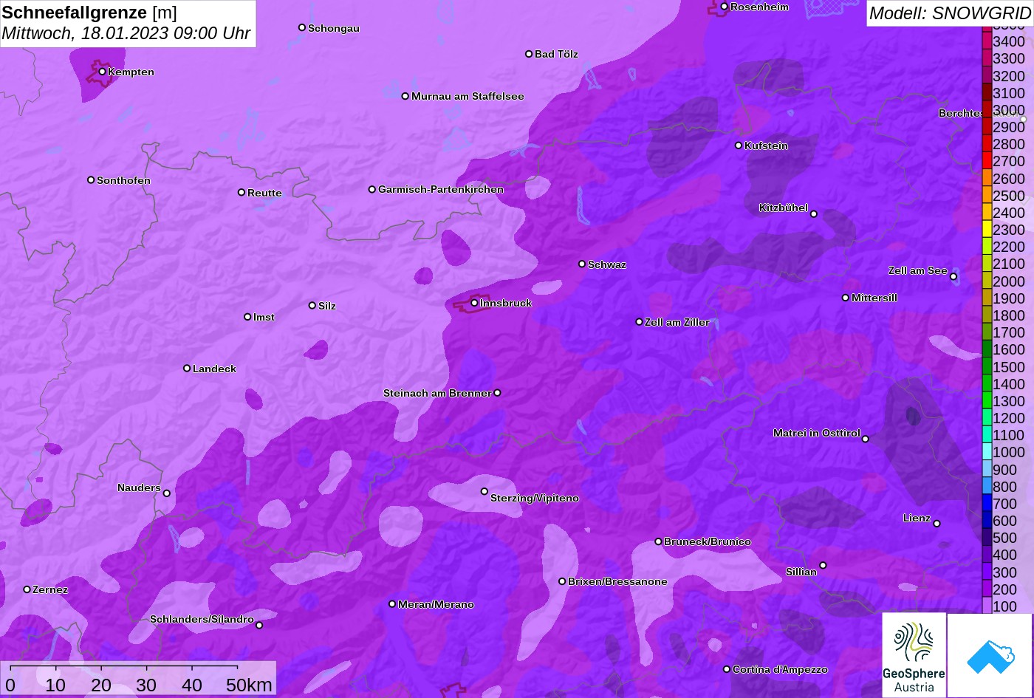Click the 2700 m red legend swatch
Viewport: 1034px width, 698px height.
point(987,161)
